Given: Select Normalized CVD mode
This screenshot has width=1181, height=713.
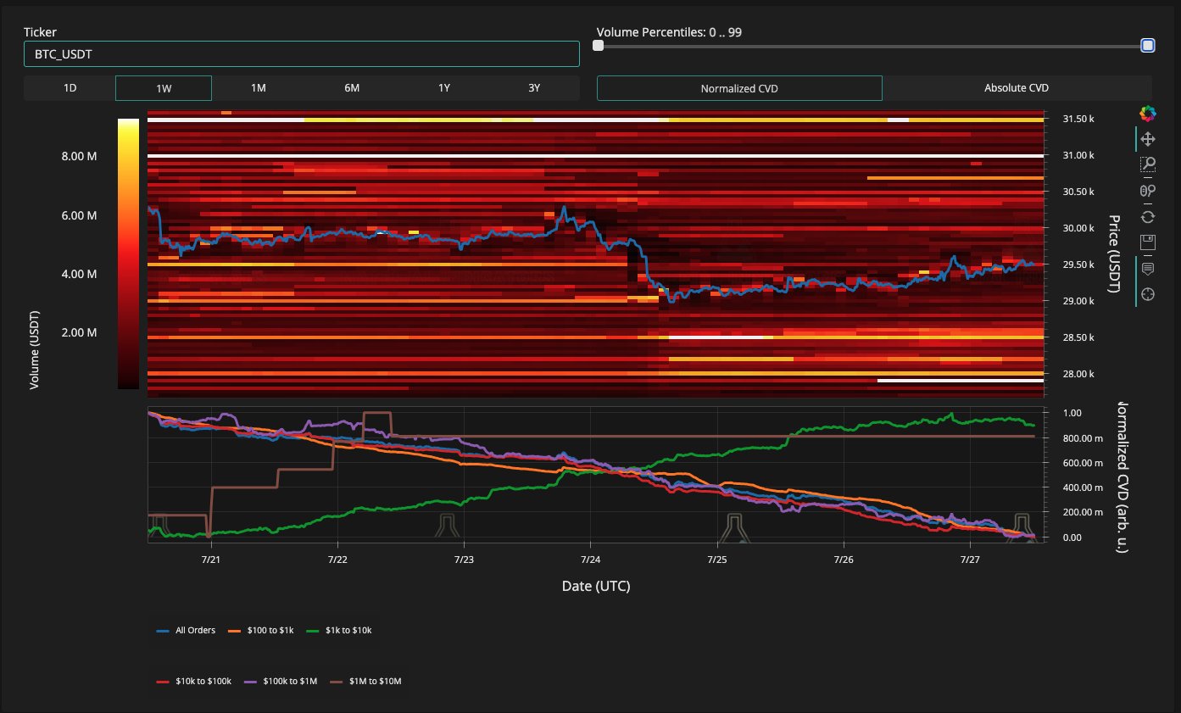Looking at the screenshot, I should point(739,88).
